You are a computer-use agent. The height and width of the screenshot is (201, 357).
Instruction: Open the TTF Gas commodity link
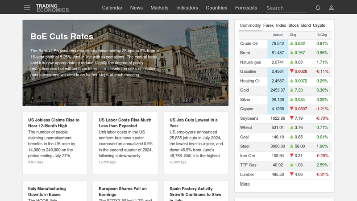tap(248, 165)
